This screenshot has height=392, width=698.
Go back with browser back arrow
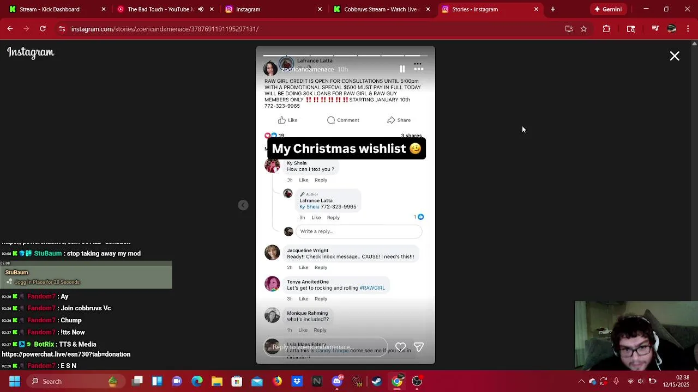(10, 29)
